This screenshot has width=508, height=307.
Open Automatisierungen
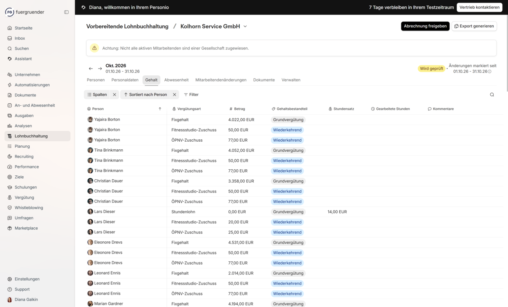32,85
